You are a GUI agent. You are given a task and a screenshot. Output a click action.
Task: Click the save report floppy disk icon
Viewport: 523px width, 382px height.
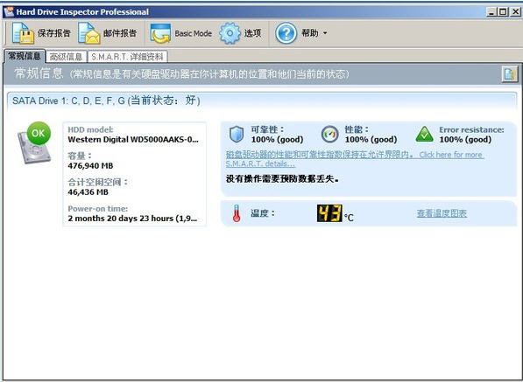tap(23, 33)
